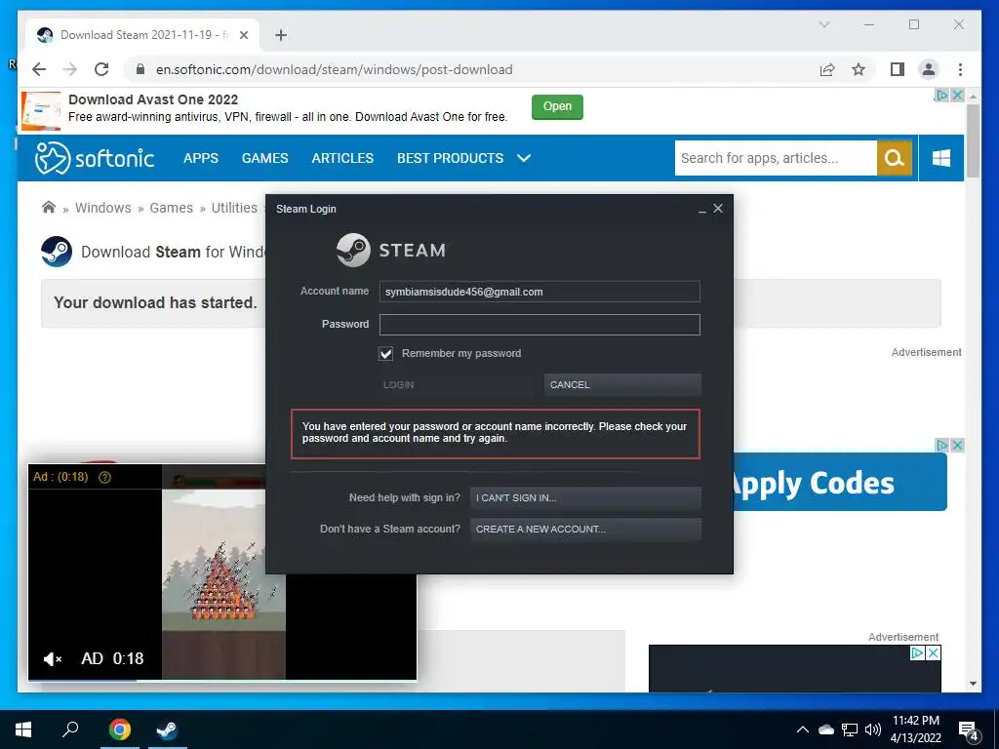Close the Download Steam tab

(x=243, y=35)
